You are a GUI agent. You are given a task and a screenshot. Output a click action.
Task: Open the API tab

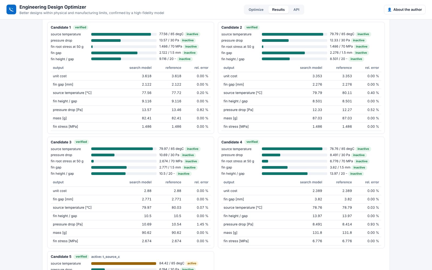point(296,9)
